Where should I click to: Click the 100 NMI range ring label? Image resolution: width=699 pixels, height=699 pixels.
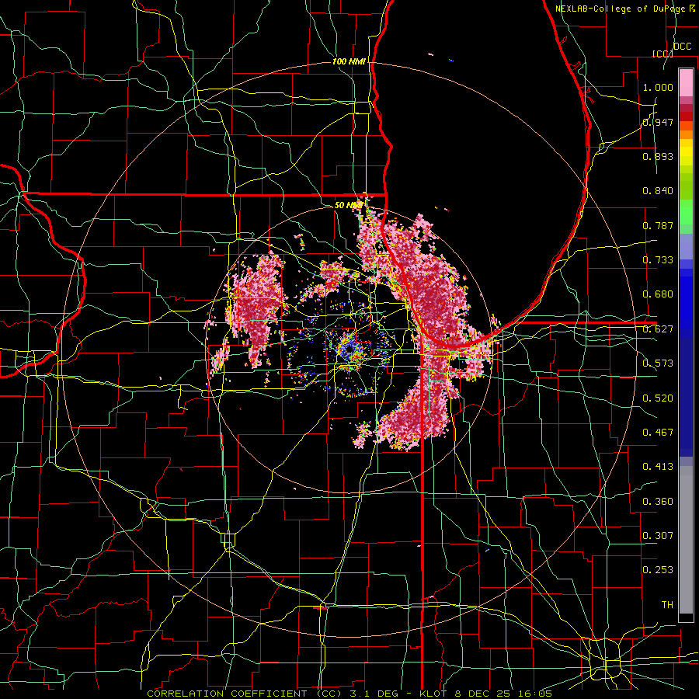click(349, 61)
